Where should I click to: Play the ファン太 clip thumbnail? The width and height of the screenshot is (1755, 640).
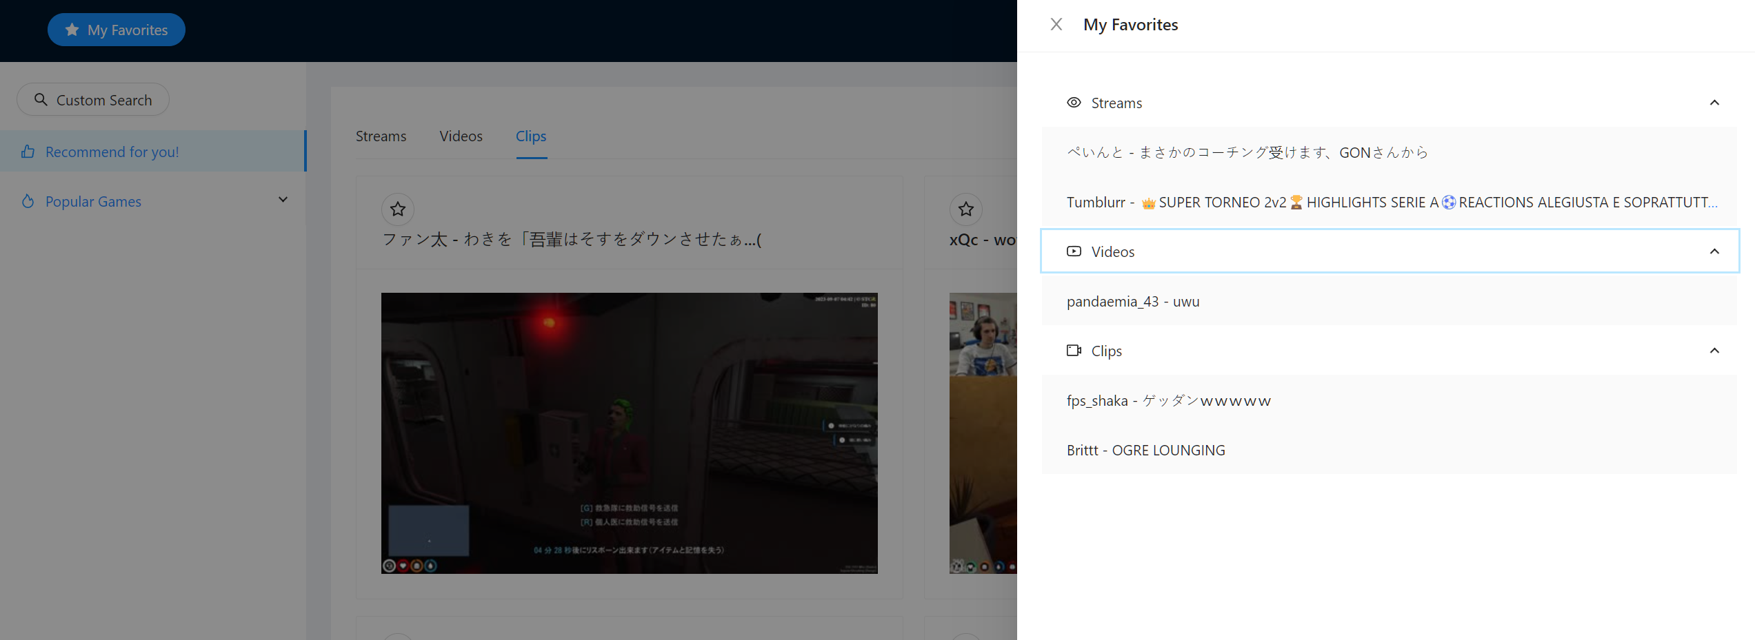click(629, 433)
